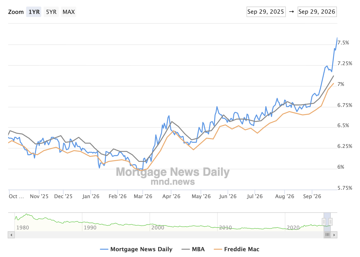The height and width of the screenshot is (257, 360).
Task: Click the 1980 label in navigator
Action: (23, 228)
